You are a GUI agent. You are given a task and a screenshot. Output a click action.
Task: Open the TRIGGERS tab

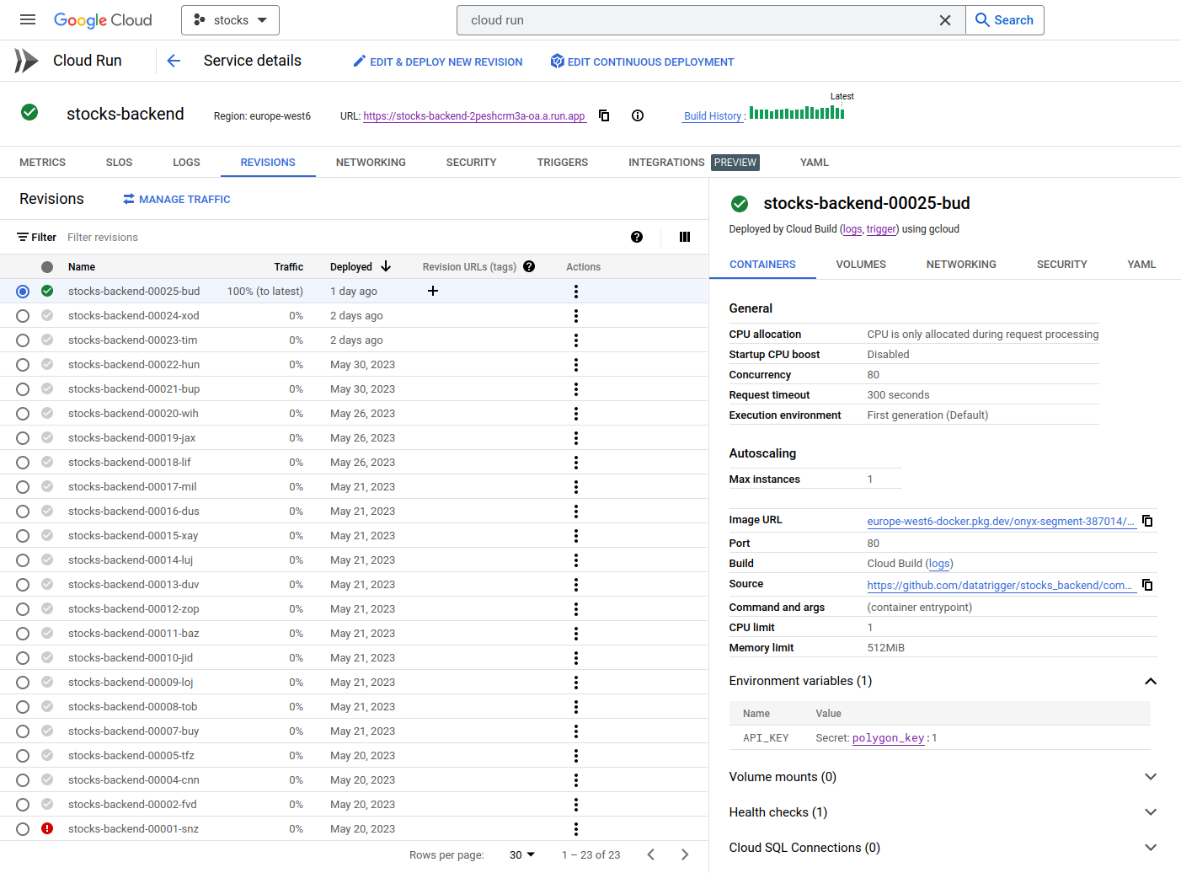point(563,162)
